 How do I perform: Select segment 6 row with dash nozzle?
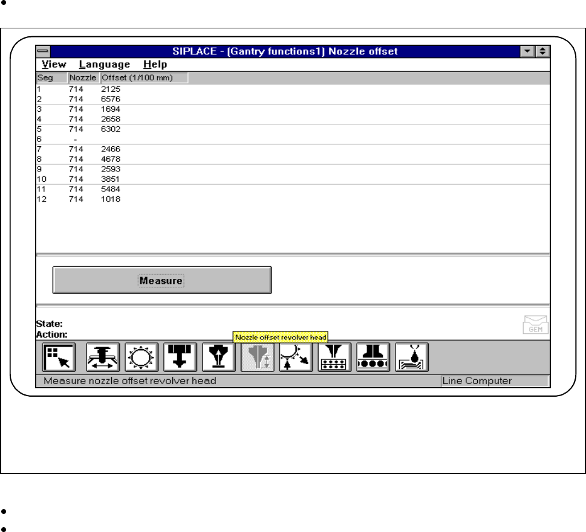pos(293,139)
